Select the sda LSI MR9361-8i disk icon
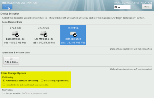 point(15,34)
